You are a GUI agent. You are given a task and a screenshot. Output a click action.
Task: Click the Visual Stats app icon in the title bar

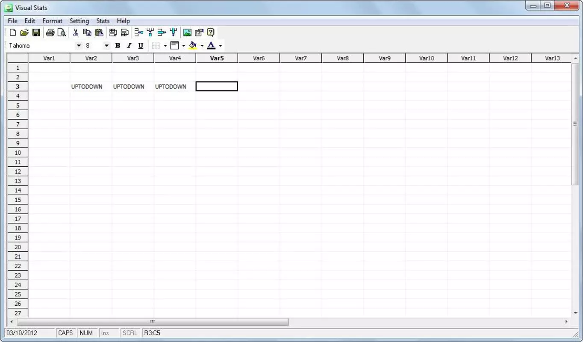9,7
